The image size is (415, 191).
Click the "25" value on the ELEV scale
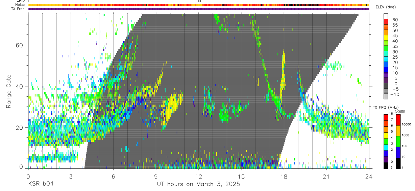tap(394, 57)
